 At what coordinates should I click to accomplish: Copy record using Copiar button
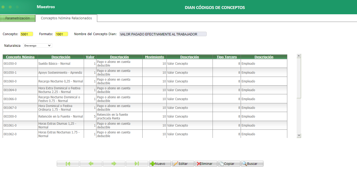(229, 164)
